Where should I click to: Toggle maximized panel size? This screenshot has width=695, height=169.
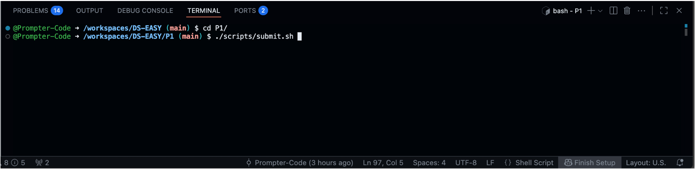664,11
